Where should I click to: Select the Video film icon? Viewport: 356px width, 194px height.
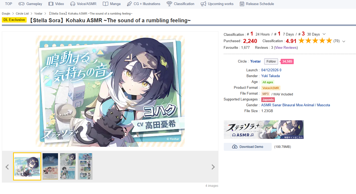[x=51, y=4]
